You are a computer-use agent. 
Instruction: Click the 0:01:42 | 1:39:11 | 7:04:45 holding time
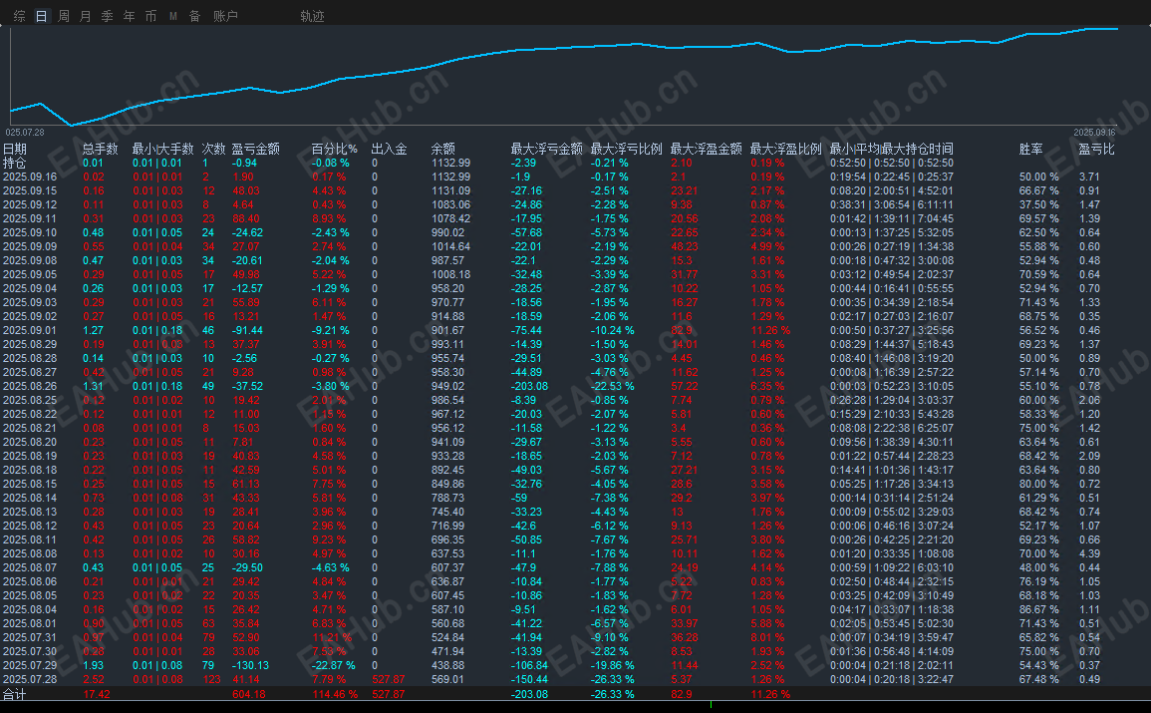[892, 218]
